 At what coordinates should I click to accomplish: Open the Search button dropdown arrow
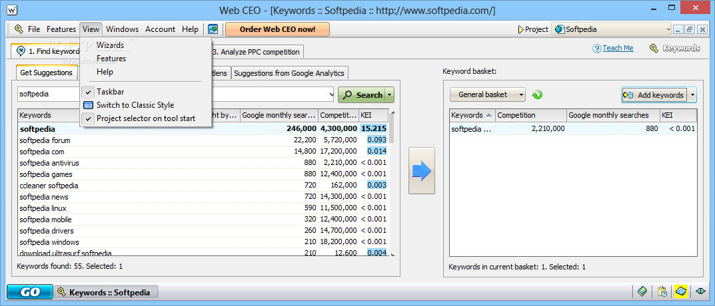pyautogui.click(x=389, y=95)
